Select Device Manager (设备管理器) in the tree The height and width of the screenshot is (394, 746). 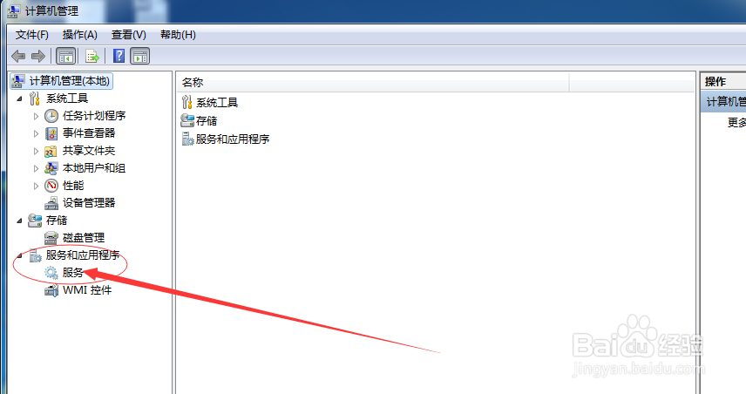(89, 203)
